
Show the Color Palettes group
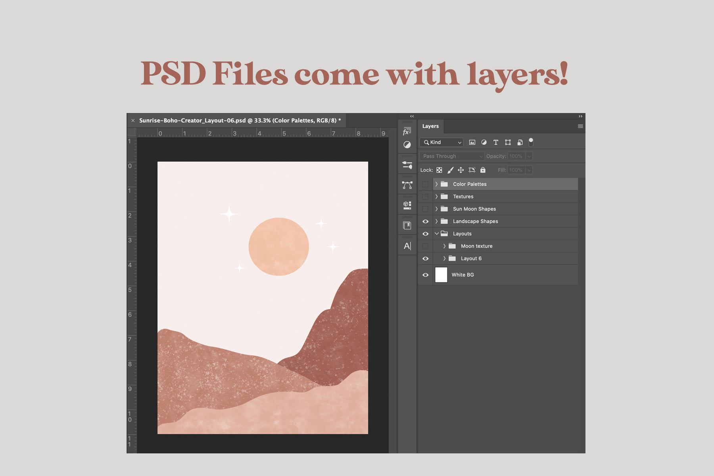point(425,184)
